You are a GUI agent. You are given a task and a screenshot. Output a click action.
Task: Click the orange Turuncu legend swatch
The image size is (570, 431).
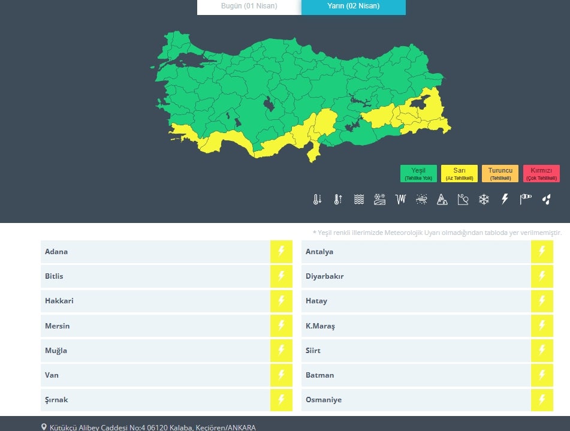[x=500, y=173]
